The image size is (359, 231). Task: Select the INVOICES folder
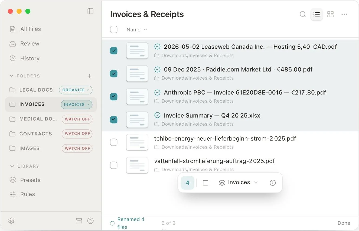(x=32, y=104)
